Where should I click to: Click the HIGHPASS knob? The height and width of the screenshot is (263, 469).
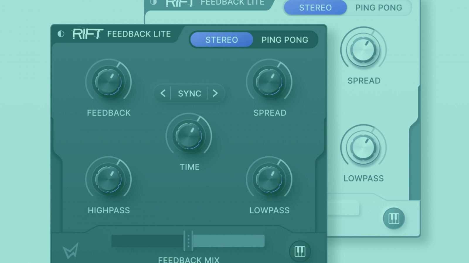point(109,179)
